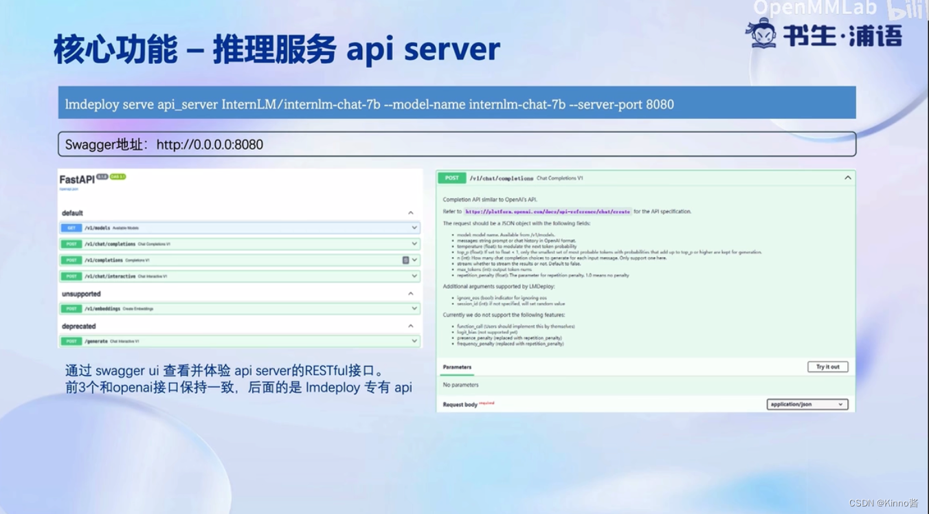This screenshot has width=929, height=514.
Task: Expand the /generate row arrow
Action: 414,342
